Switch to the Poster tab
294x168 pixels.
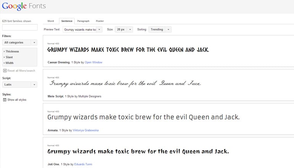(100, 21)
